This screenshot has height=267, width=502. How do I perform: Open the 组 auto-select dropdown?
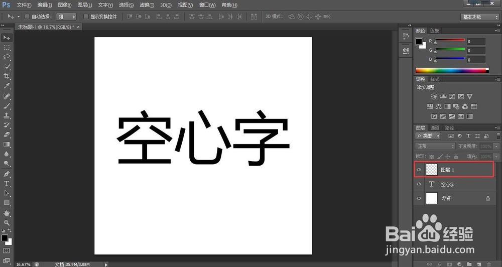tap(66, 17)
